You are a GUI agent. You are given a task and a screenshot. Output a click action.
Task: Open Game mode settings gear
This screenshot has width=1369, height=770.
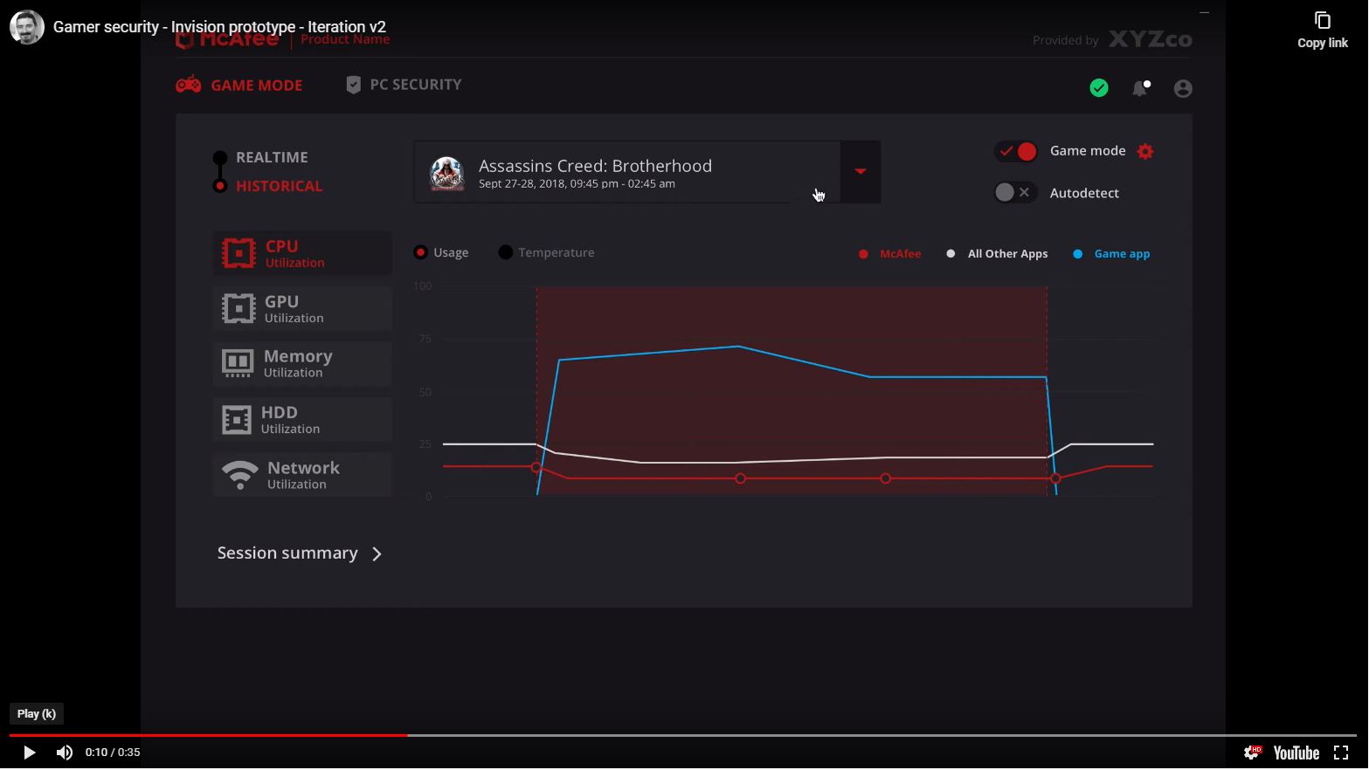click(1145, 152)
